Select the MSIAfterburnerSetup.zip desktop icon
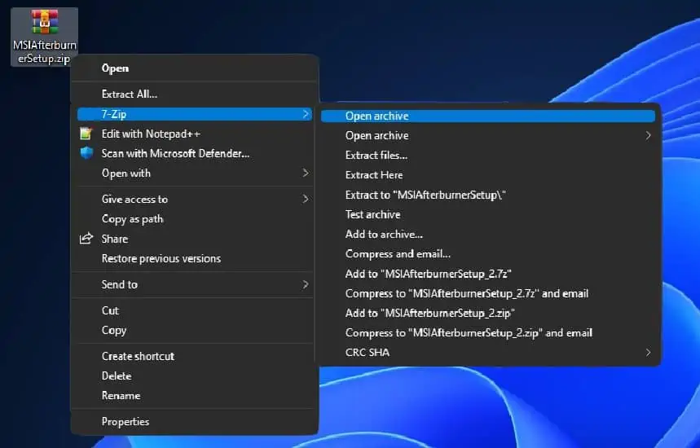 44,37
